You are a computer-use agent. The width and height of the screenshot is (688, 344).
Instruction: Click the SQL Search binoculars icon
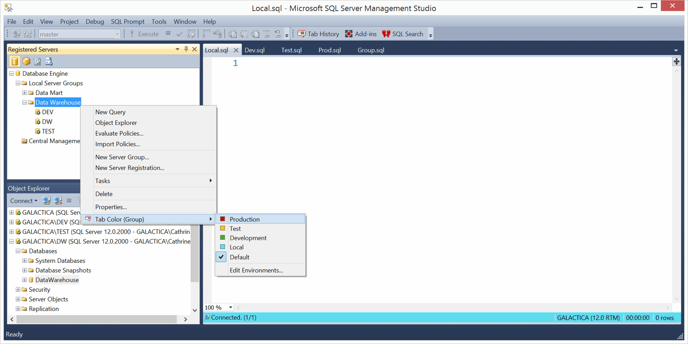[386, 34]
